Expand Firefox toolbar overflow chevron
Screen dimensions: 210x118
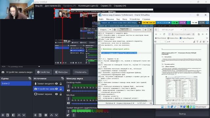click(203, 34)
